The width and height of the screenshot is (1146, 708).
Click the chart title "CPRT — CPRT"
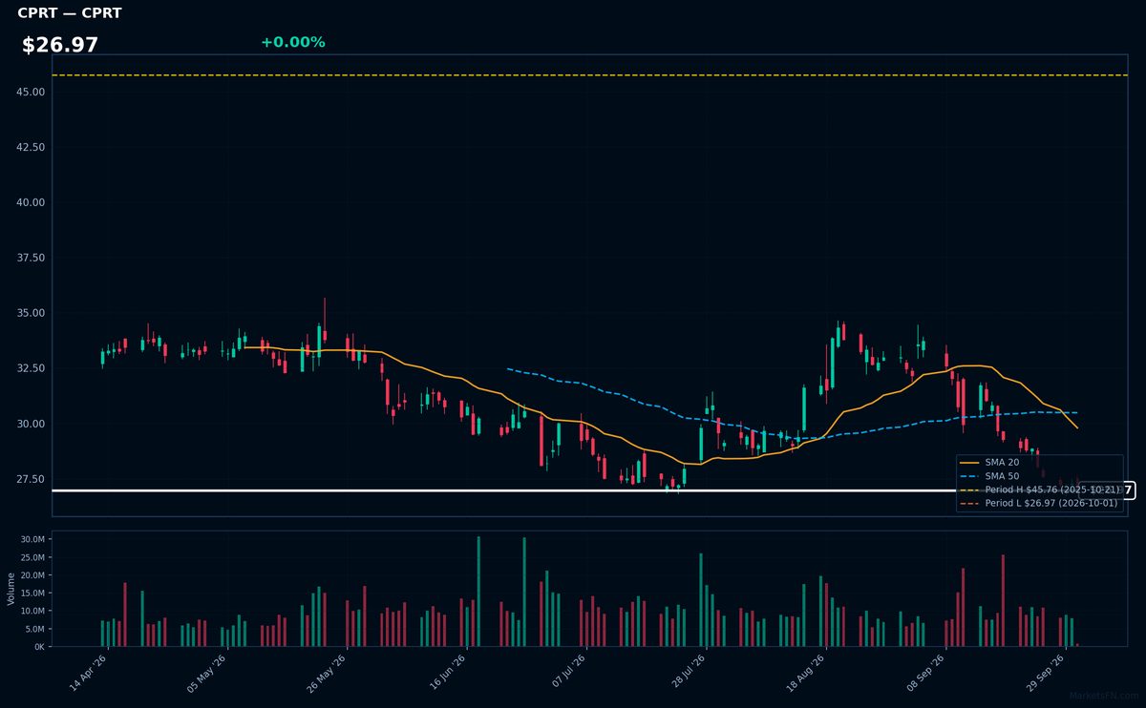tap(70, 13)
